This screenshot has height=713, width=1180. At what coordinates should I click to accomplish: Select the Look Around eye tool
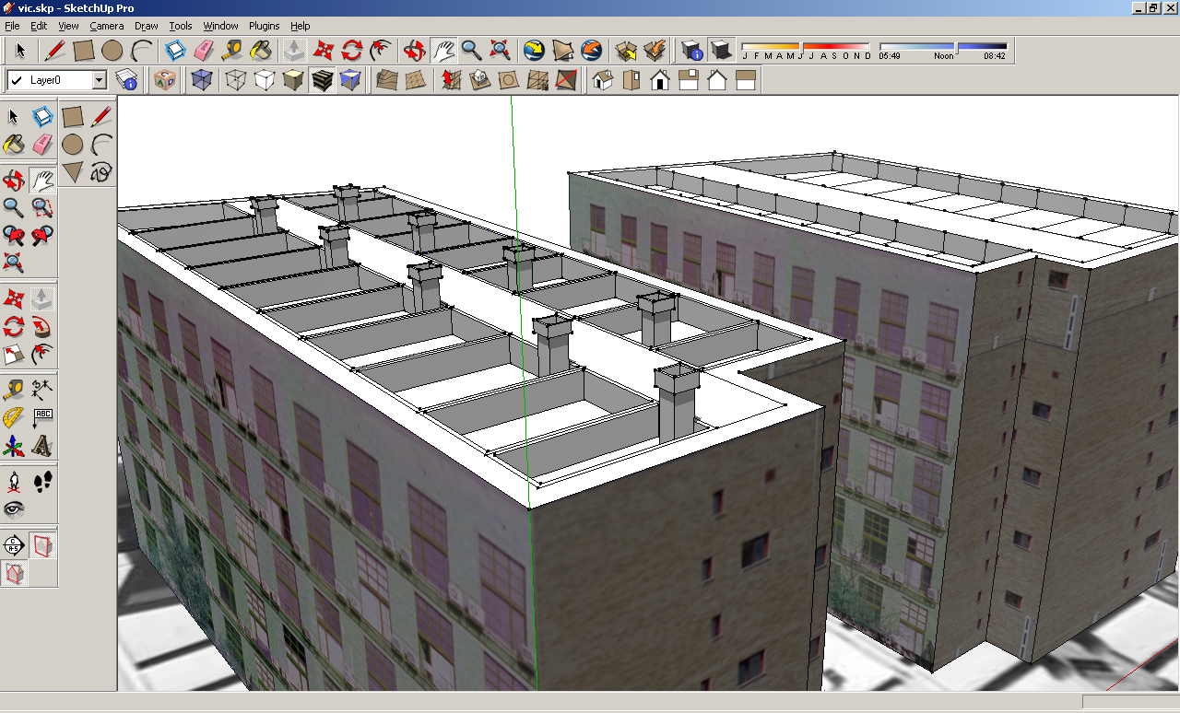[x=13, y=508]
